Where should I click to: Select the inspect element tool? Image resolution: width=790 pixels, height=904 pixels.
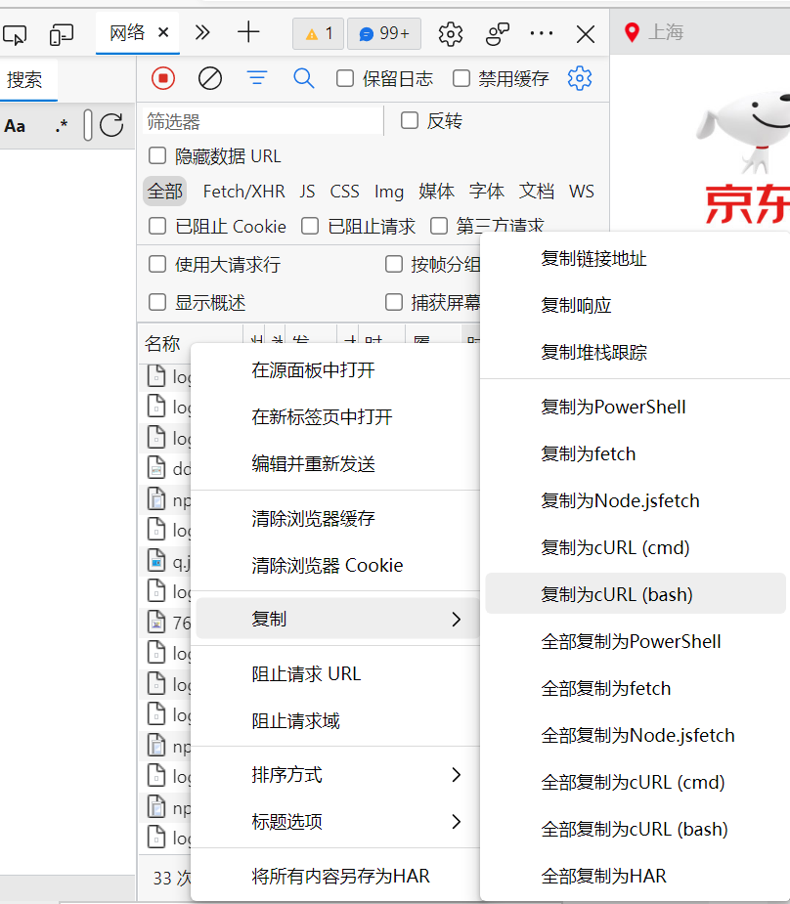pos(15,33)
